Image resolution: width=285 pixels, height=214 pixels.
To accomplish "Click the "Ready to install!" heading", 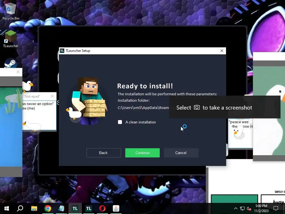I will [x=145, y=86].
